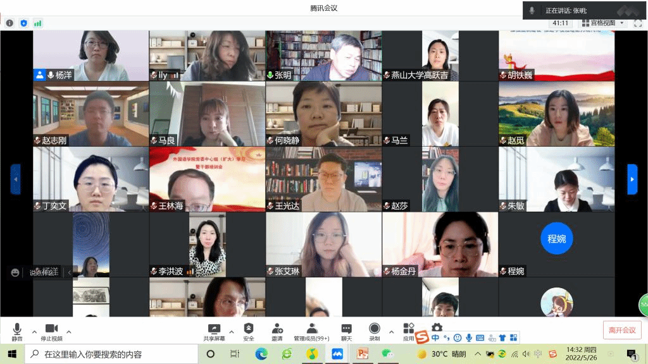This screenshot has height=364, width=648.
Task: Go to previous page of participants
Action: (16, 179)
